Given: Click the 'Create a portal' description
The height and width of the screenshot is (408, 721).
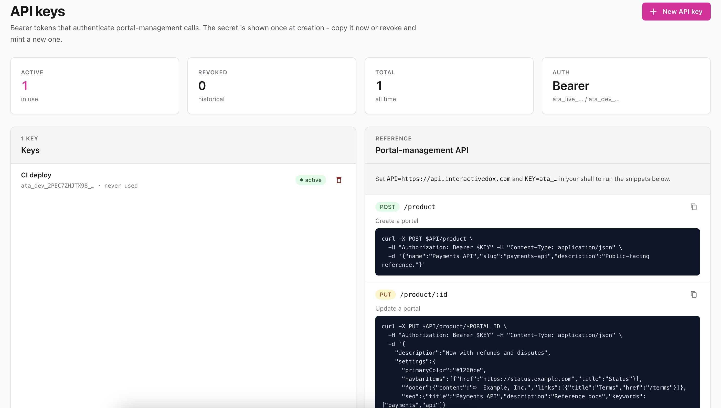Looking at the screenshot, I should tap(397, 221).
